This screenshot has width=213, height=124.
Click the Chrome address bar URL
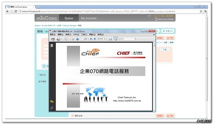99,11
